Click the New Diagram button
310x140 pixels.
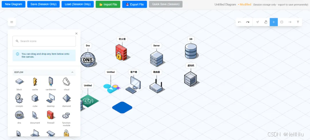(x=14, y=4)
